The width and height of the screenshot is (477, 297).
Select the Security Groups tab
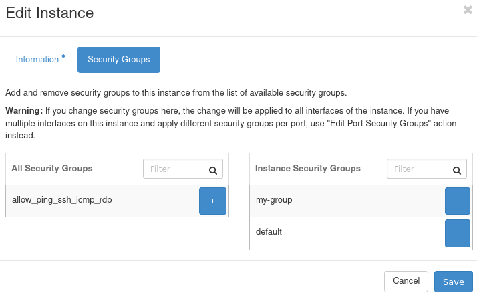[x=119, y=60]
